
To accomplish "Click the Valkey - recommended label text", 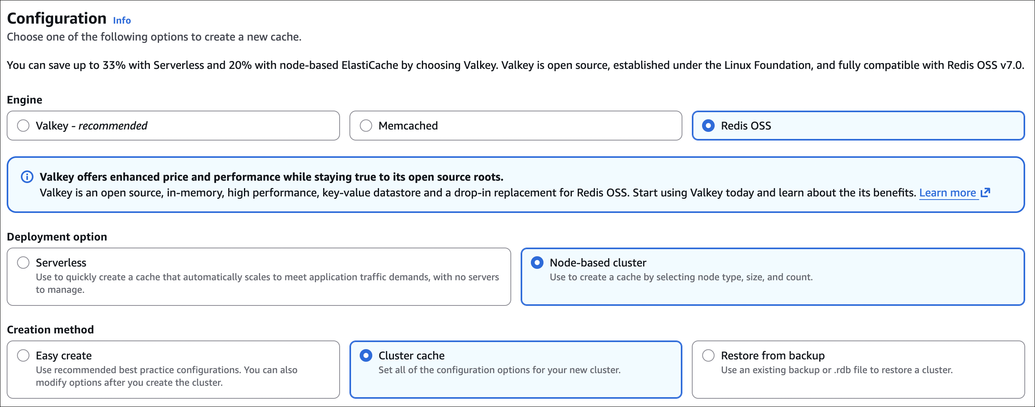I will (91, 126).
